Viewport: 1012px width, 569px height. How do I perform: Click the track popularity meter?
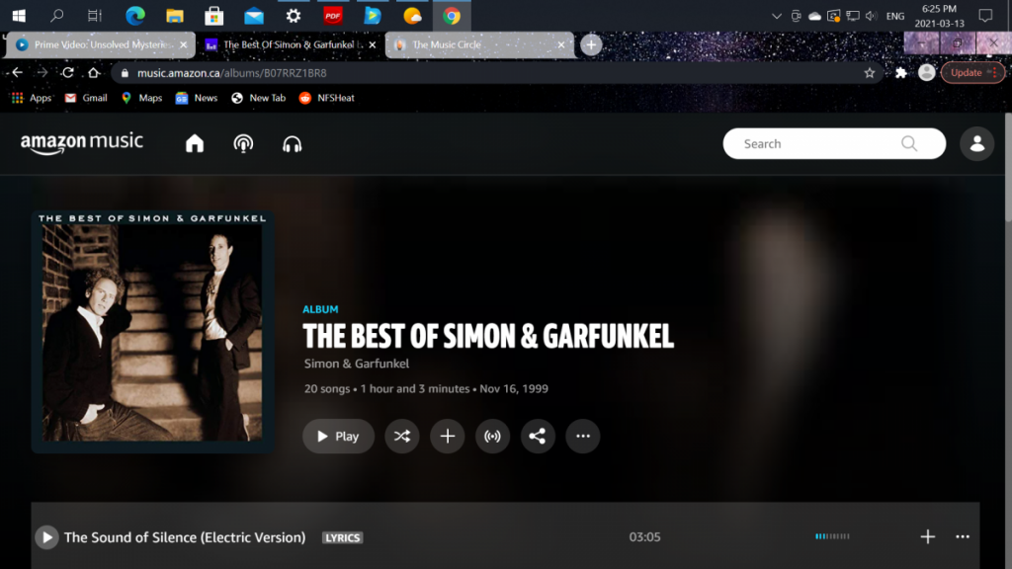[832, 536]
